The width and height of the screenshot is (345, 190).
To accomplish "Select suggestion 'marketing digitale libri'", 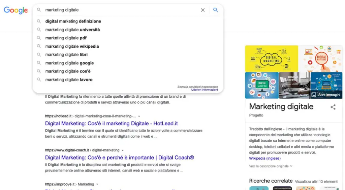I will point(128,55).
